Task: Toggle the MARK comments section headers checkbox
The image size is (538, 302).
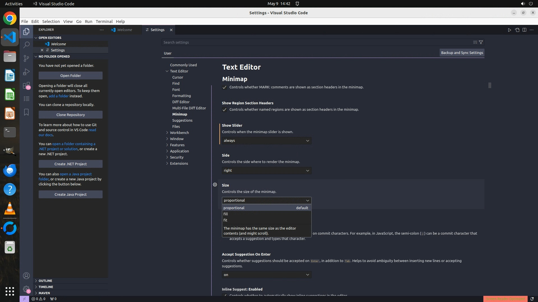Action: 224,87
